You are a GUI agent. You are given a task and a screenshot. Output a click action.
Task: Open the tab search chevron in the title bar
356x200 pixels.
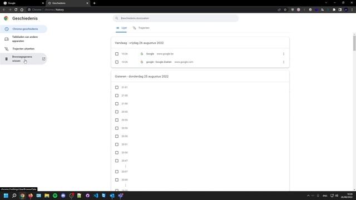[x=326, y=3]
